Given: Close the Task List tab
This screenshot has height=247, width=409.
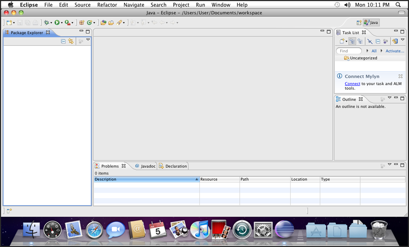Looking at the screenshot, I should [x=364, y=32].
